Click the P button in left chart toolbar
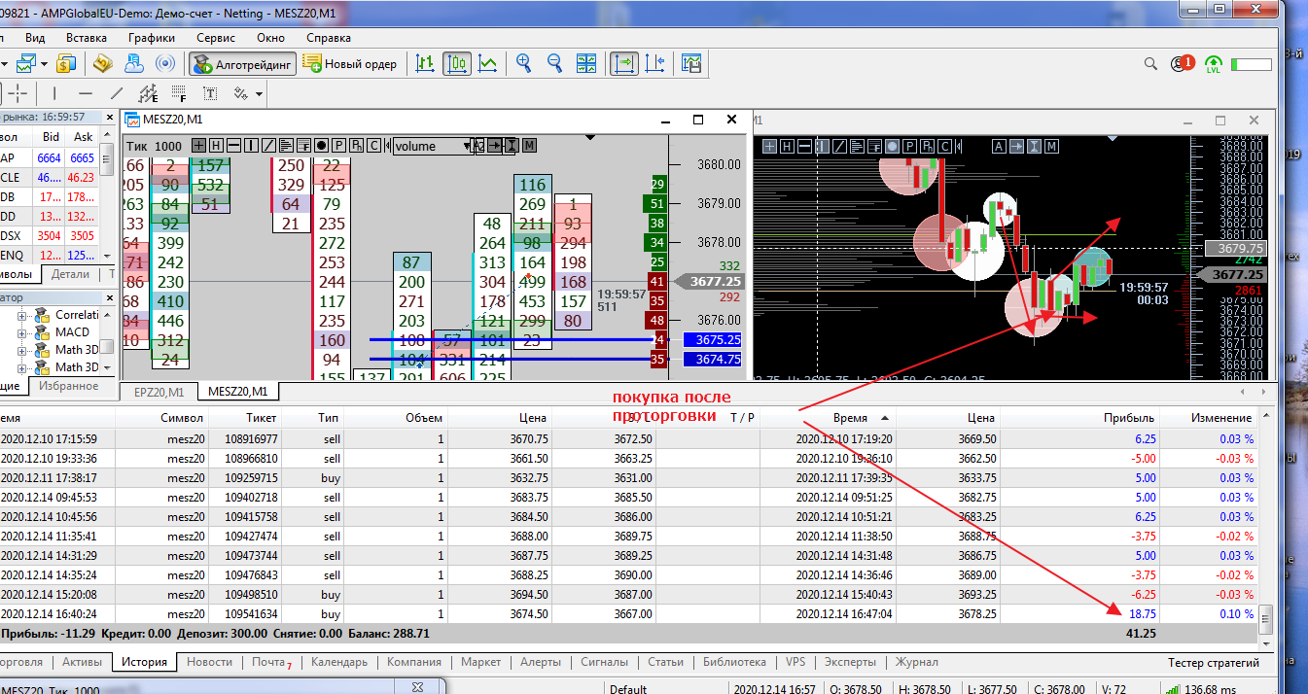The height and width of the screenshot is (694, 1308). 338,146
